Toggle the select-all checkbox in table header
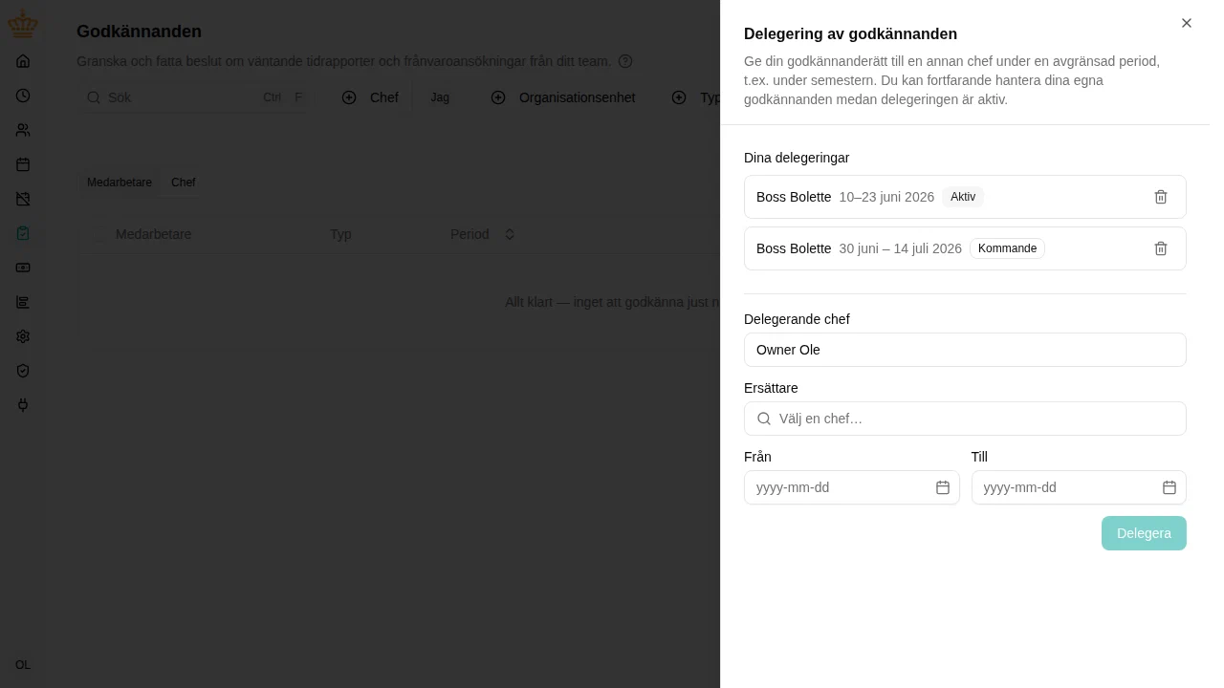 click(x=98, y=234)
